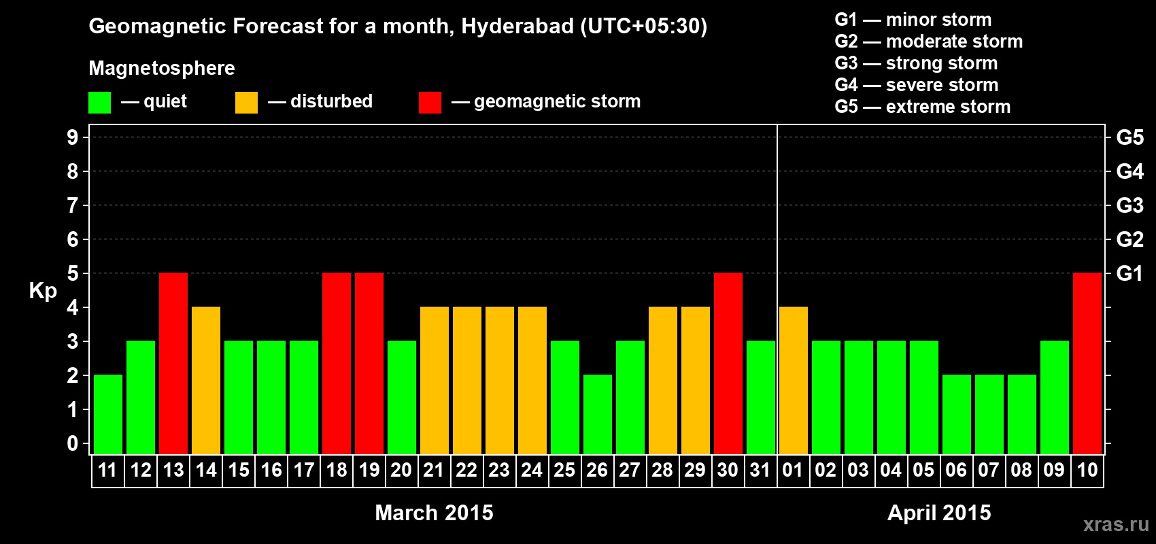This screenshot has width=1156, height=544.
Task: Click the green bar for March 26
Action: tap(598, 414)
